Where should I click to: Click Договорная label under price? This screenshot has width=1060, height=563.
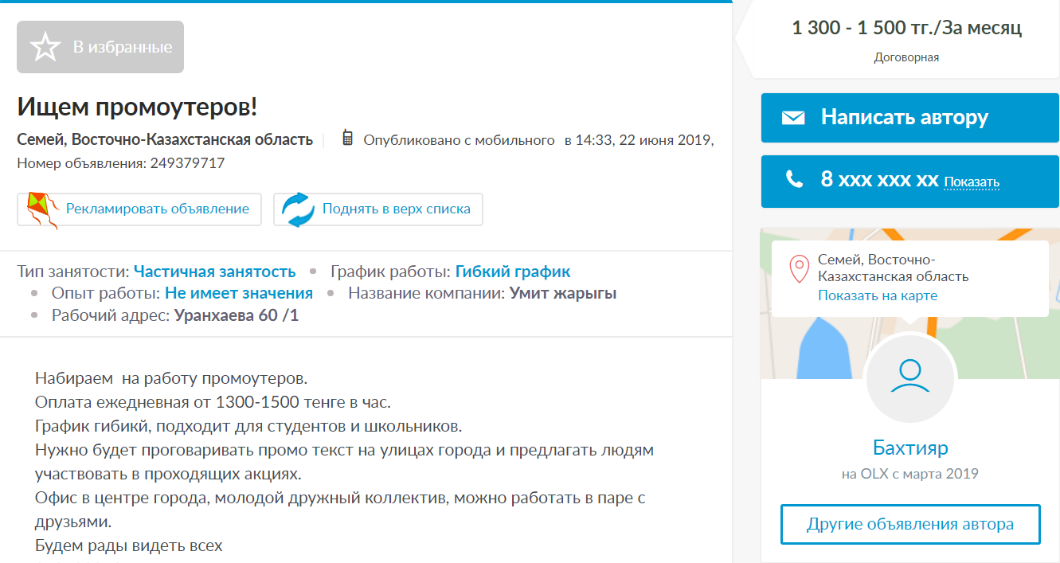tap(906, 57)
